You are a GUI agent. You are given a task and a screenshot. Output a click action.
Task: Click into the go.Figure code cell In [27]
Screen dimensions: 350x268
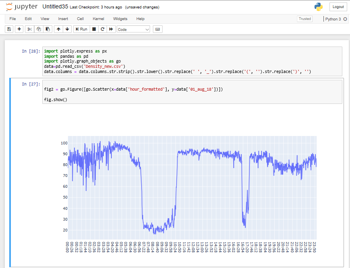click(192, 92)
